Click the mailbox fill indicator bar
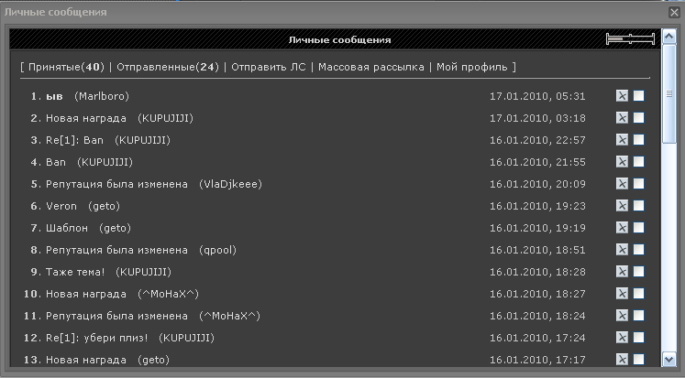 (x=630, y=39)
